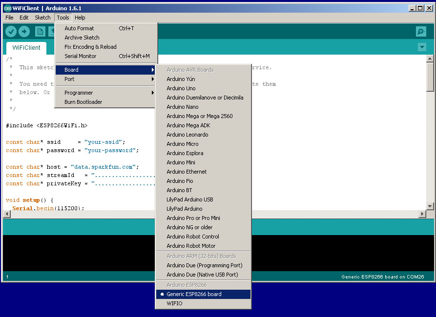Select Arduino NG or older
The width and height of the screenshot is (436, 317).
pyautogui.click(x=203, y=227)
